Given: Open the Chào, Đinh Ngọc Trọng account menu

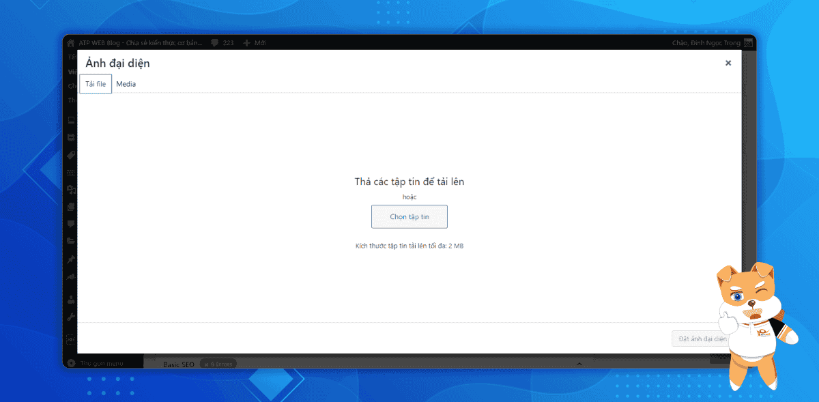Looking at the screenshot, I should click(x=707, y=43).
